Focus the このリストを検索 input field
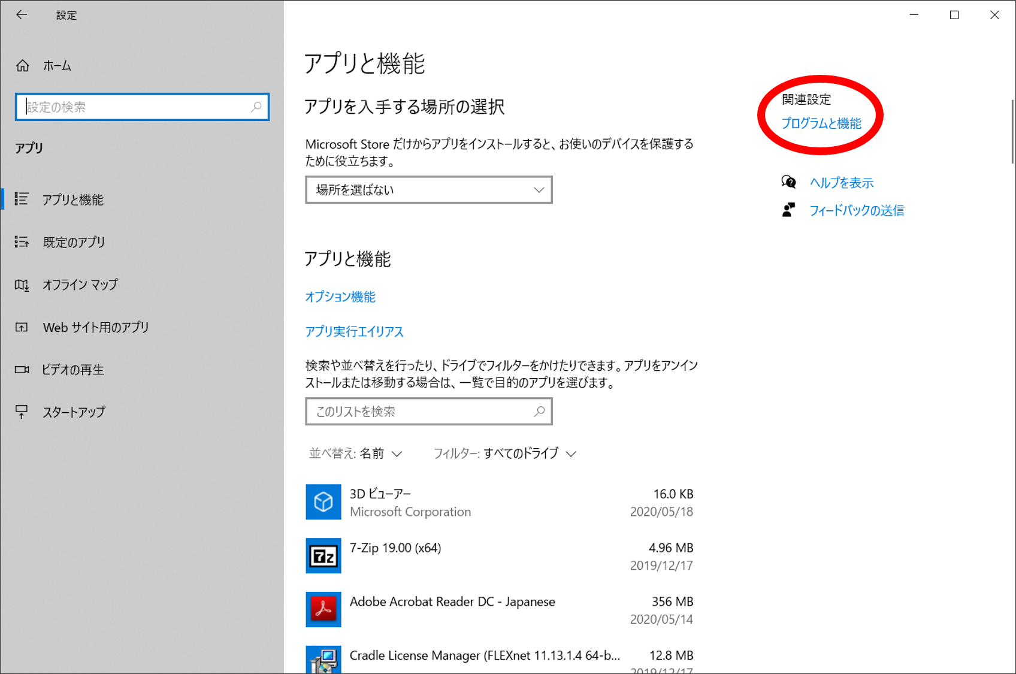The width and height of the screenshot is (1016, 674). tap(429, 412)
